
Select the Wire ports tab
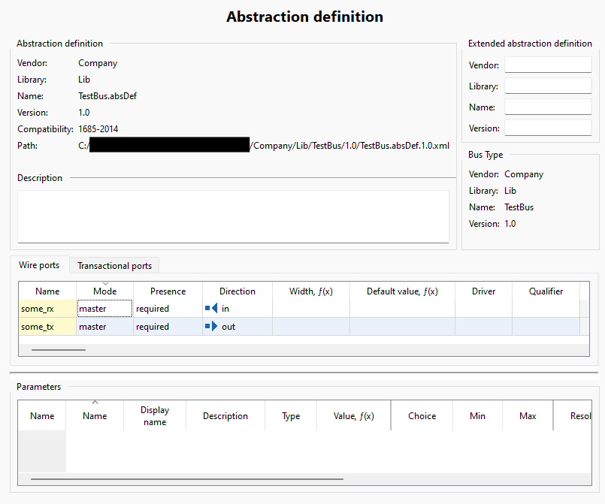pos(39,265)
